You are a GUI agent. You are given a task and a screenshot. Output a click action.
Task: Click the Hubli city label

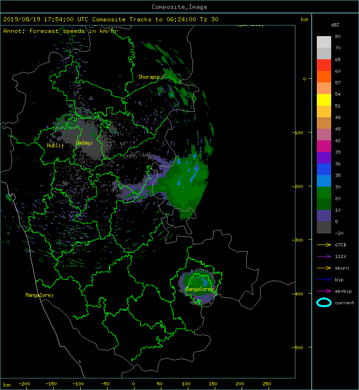(55, 145)
